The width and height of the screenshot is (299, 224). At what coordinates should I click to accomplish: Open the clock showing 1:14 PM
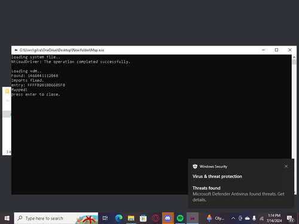pos(274,218)
